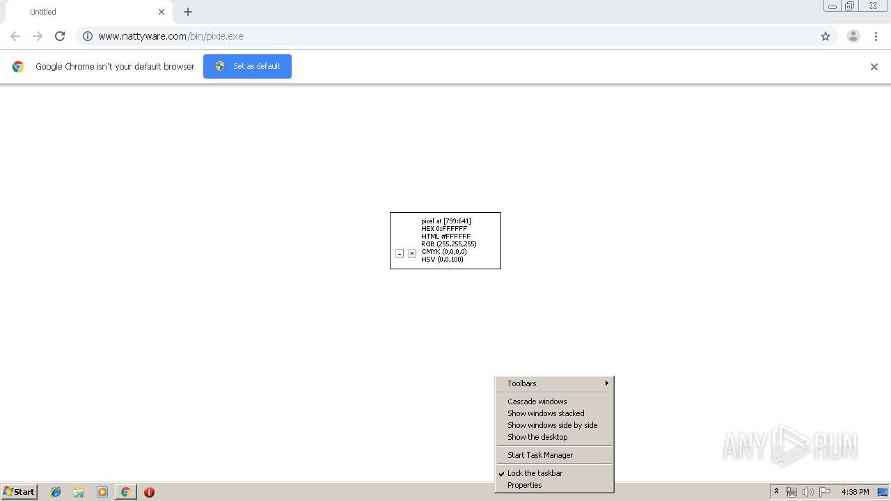Open taskbar Properties from context menu
The image size is (891, 501).
pos(555,485)
